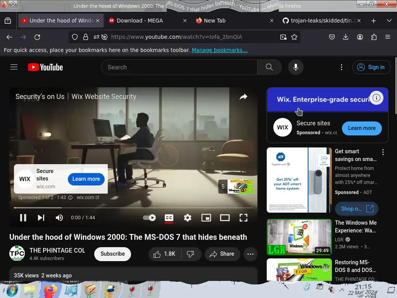
Task: Mute the video volume
Action: [59, 218]
